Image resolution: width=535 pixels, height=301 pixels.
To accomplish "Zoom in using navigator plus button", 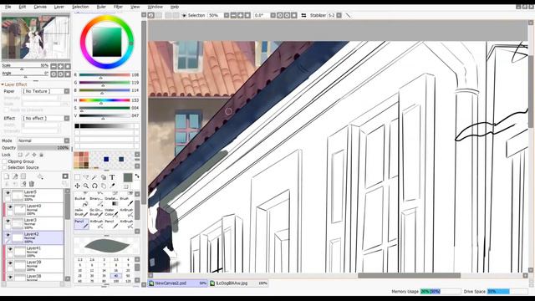I will pyautogui.click(x=60, y=66).
